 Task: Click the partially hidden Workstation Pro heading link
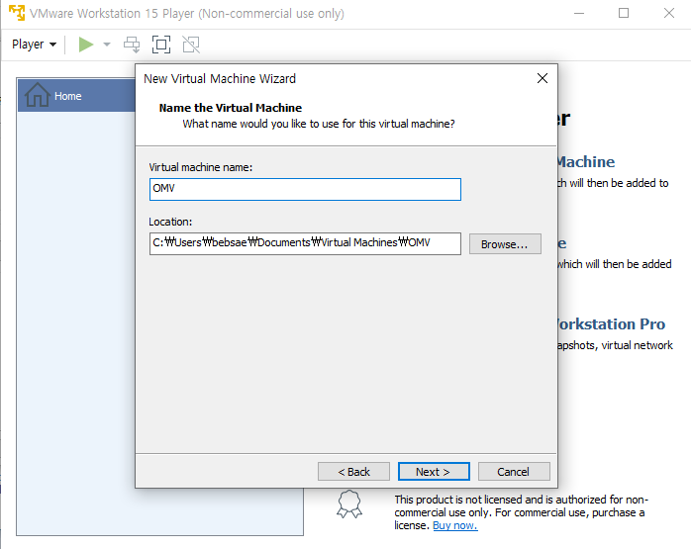pyautogui.click(x=612, y=324)
